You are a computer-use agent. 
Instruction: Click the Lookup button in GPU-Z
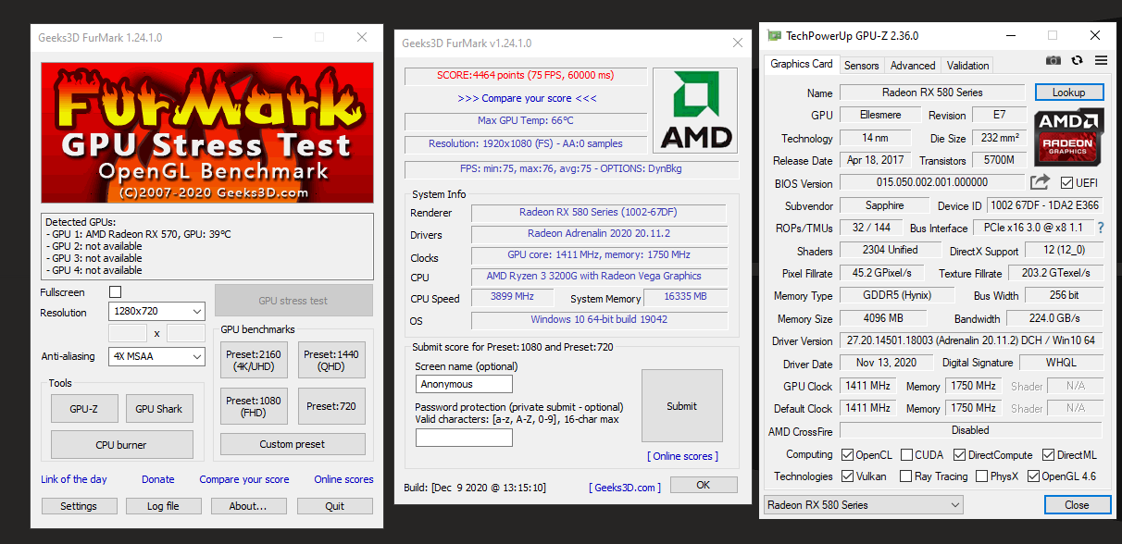click(1068, 93)
